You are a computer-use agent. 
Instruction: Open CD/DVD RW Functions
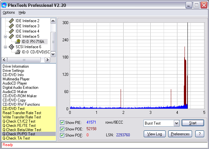(21, 104)
